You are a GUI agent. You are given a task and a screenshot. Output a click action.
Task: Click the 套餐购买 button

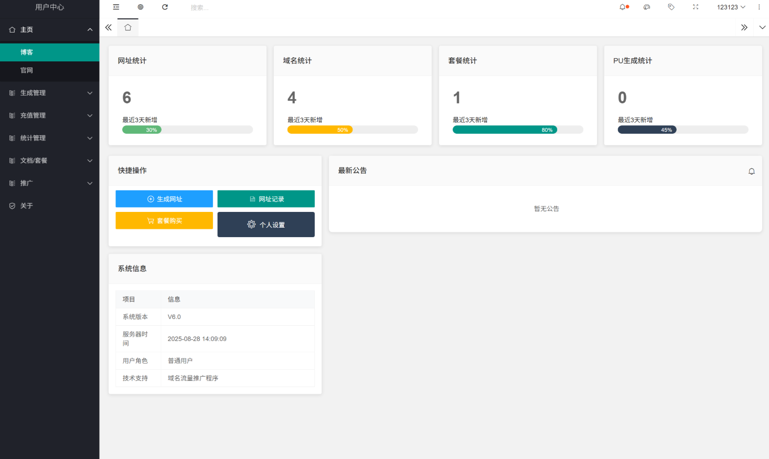(164, 221)
